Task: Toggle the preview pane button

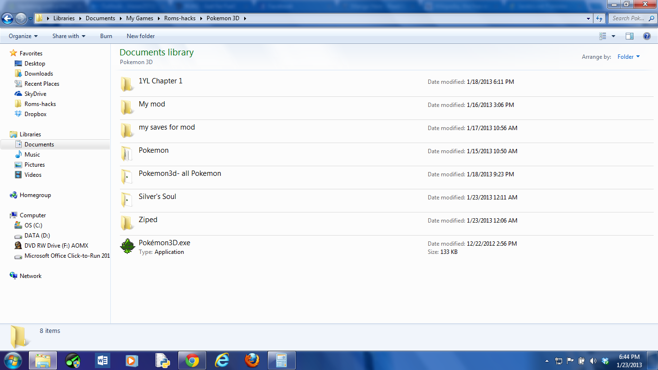Action: tap(629, 36)
